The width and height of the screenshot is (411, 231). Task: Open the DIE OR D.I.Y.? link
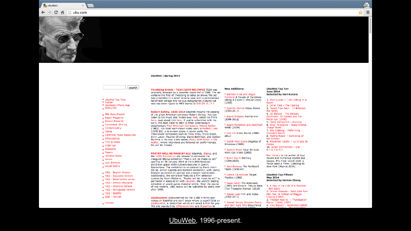(205, 104)
